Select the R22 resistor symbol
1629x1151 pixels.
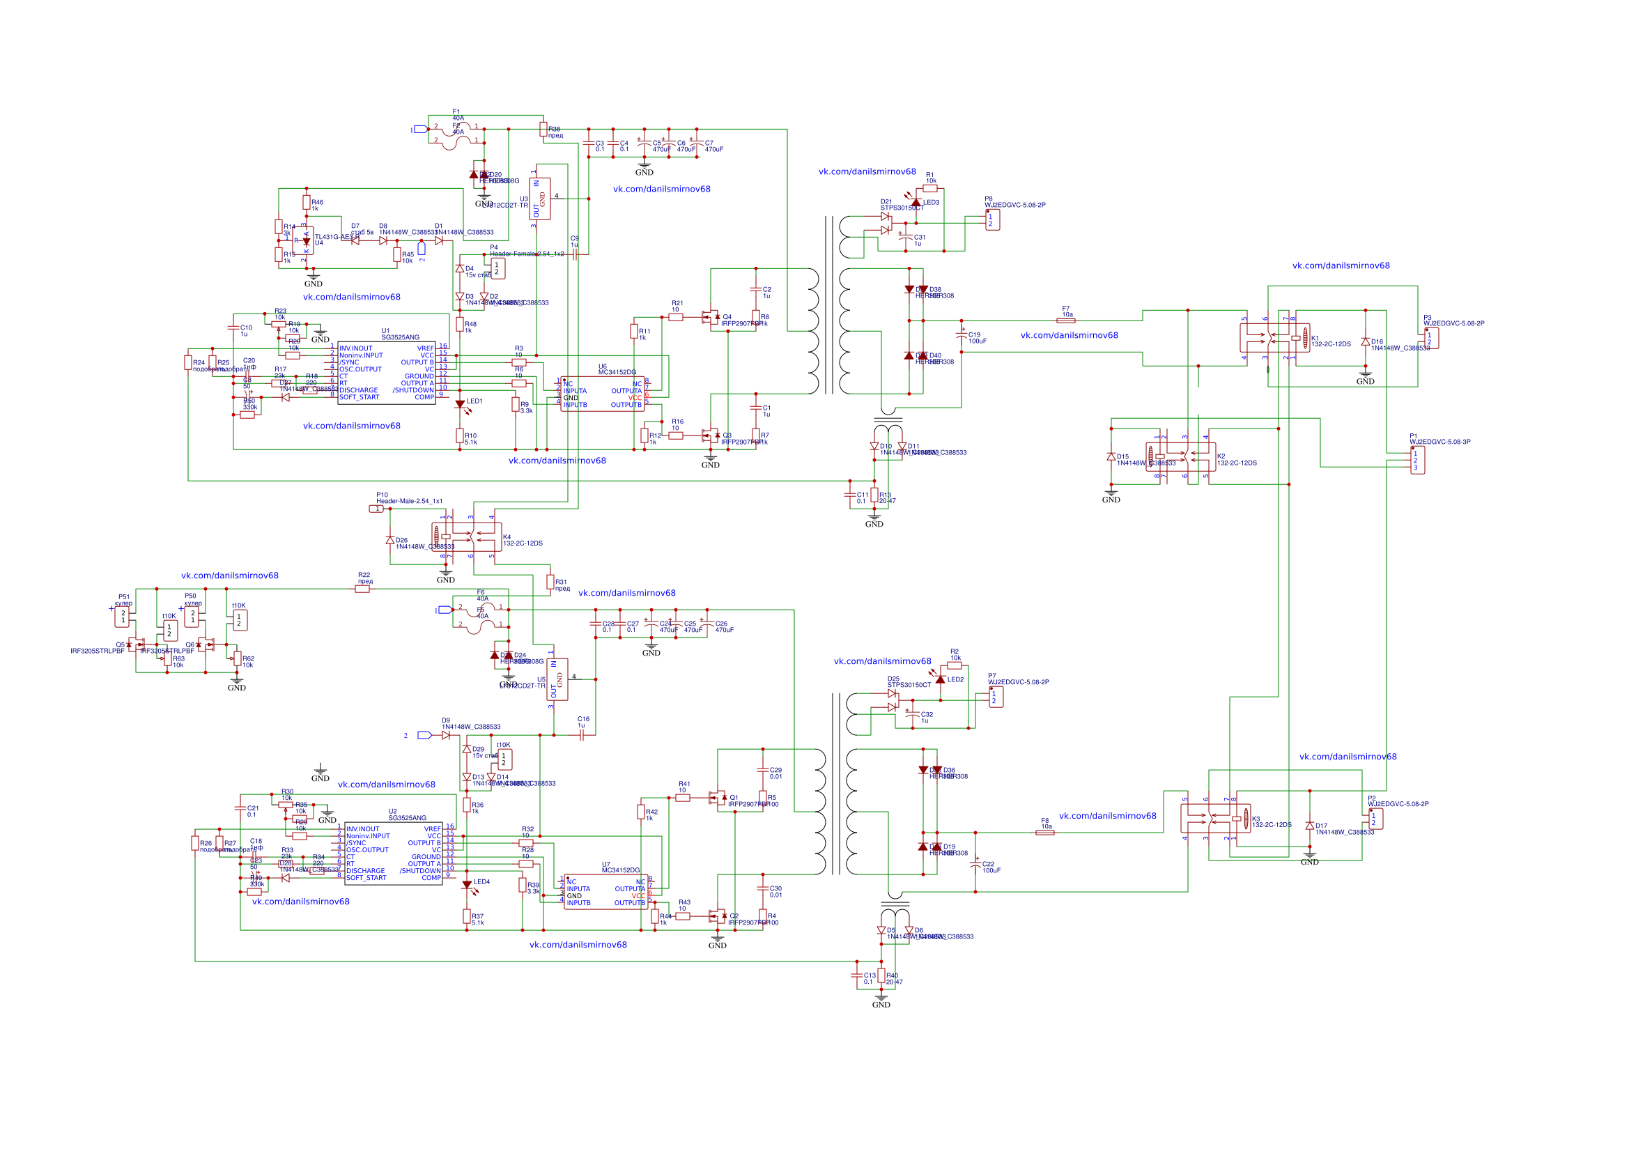[x=362, y=589]
